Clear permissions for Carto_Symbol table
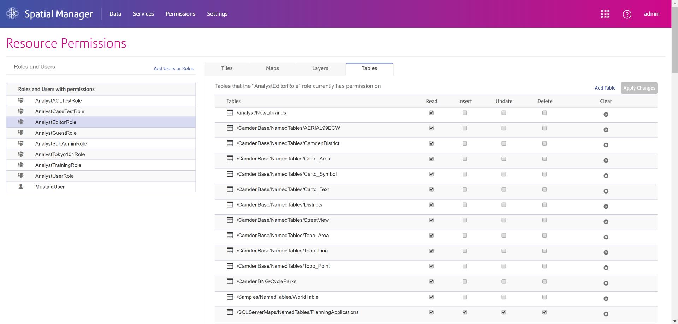 point(606,176)
